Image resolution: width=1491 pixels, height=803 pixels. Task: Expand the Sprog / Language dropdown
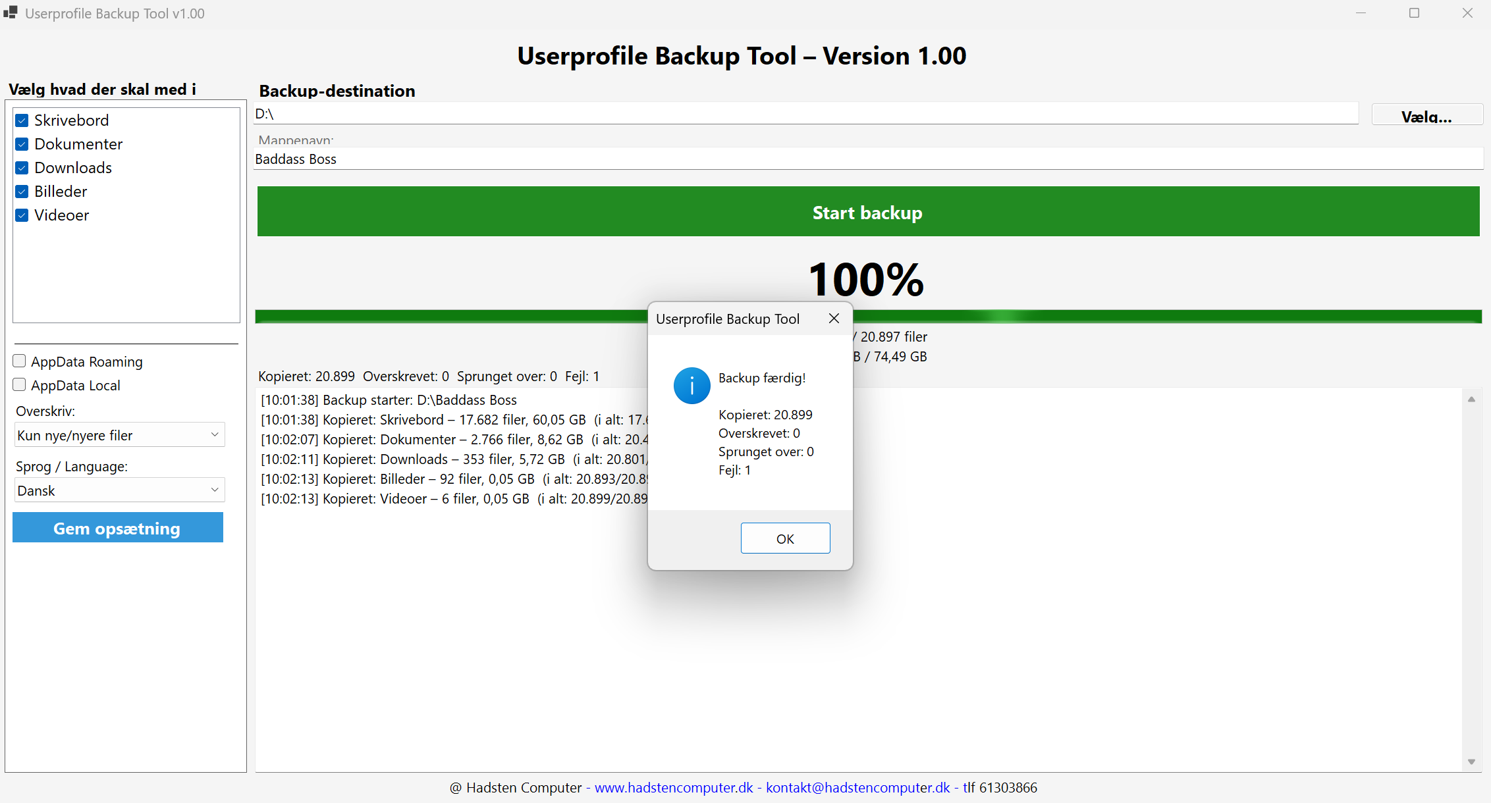[119, 490]
